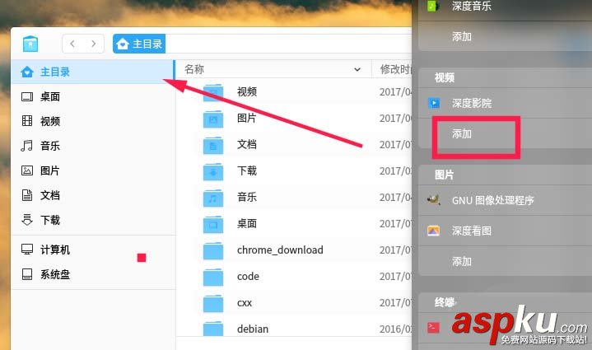Image resolution: width=592 pixels, height=350 pixels.
Task: Click the 主目录 sidebar home icon
Action: coord(27,72)
